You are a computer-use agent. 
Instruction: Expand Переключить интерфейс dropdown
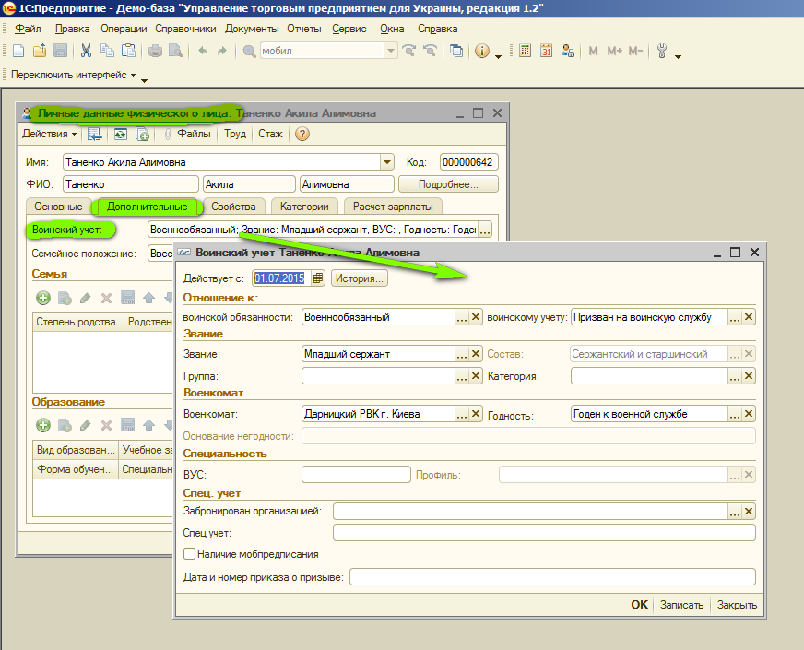coord(74,75)
